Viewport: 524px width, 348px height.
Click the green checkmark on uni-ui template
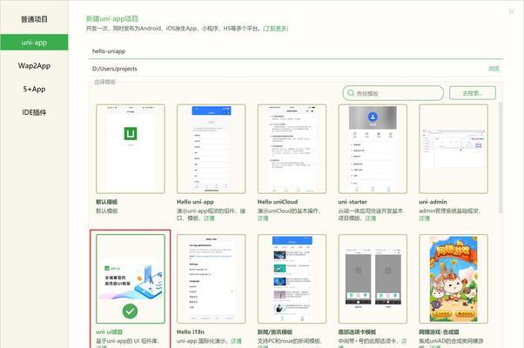pos(130,311)
